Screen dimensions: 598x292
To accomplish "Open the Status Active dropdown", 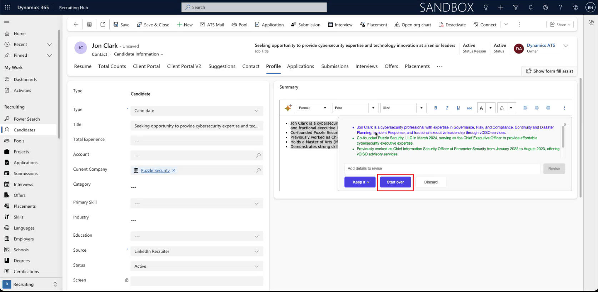I will [196, 266].
